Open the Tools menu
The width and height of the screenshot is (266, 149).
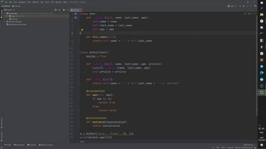[47, 2]
